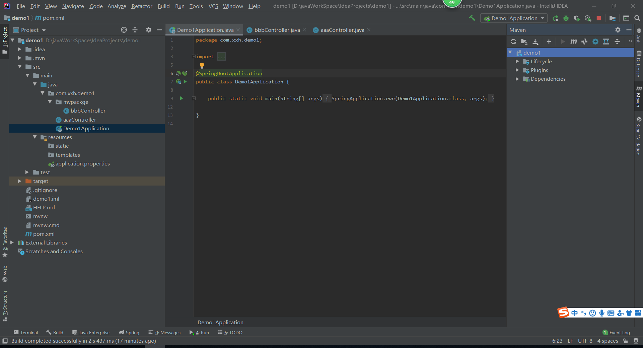
Task: Click Execute Maven Goal m icon
Action: coord(573,42)
